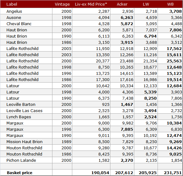
Task: Click the Liv-ex Mid Price column header
Action: [91, 4]
